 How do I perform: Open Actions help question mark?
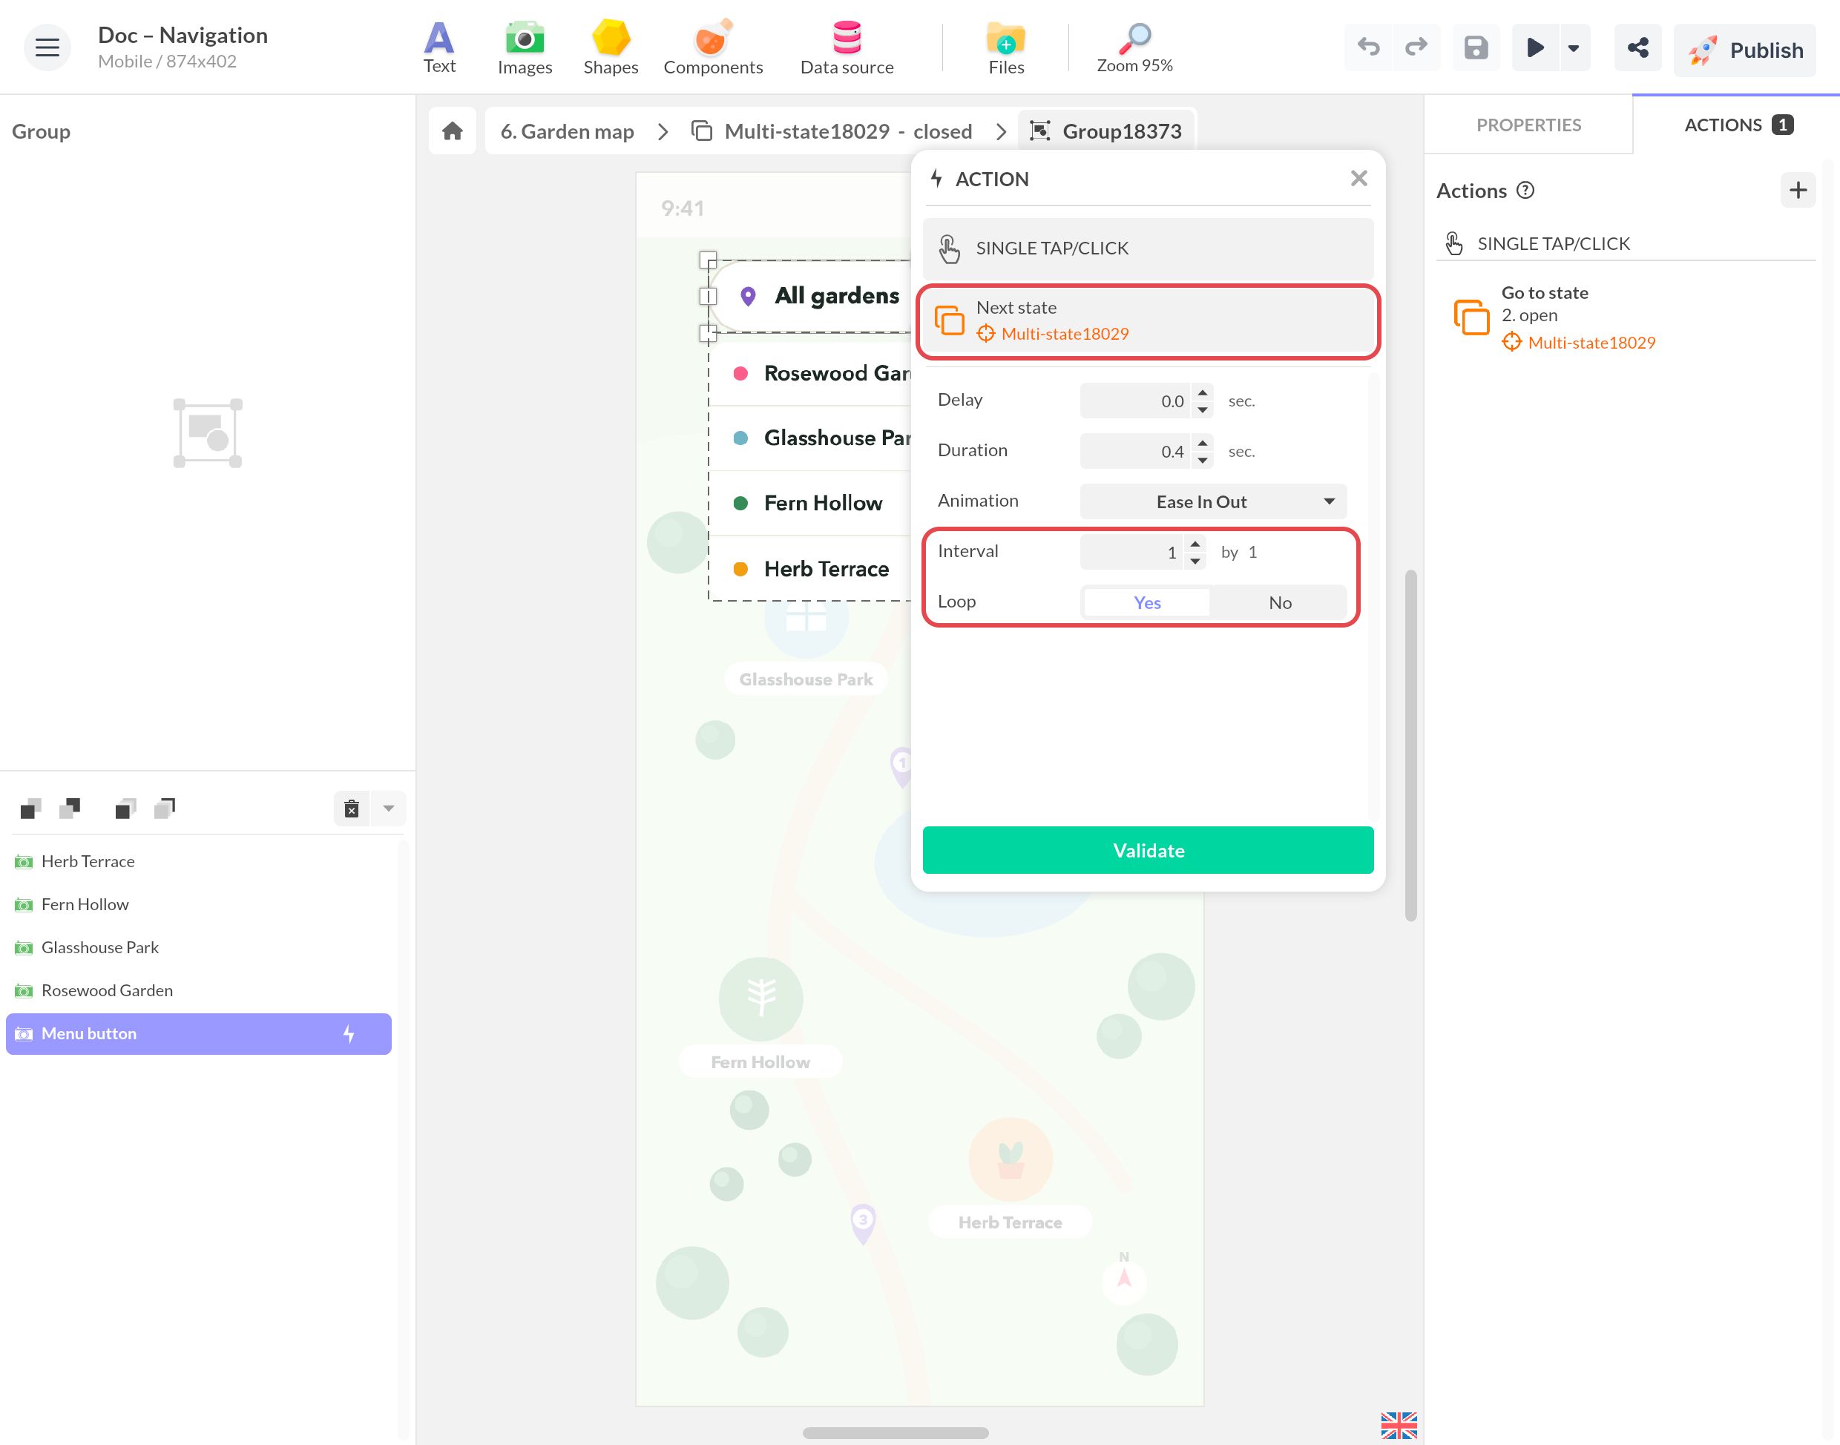1525,191
